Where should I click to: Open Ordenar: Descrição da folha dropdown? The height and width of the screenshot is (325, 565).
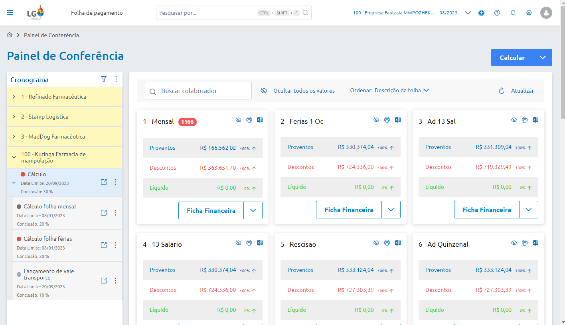pos(390,90)
